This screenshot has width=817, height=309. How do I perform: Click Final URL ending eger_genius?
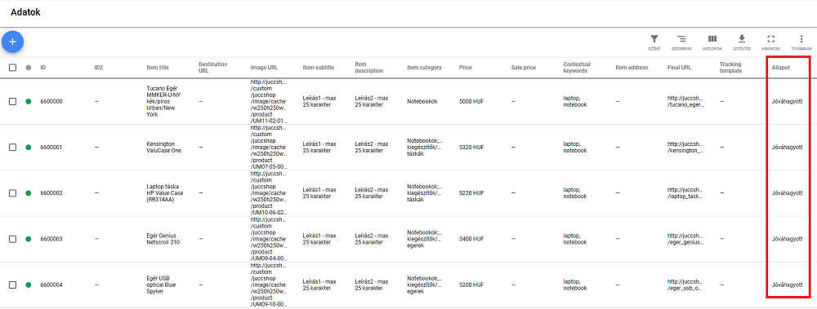pyautogui.click(x=685, y=240)
